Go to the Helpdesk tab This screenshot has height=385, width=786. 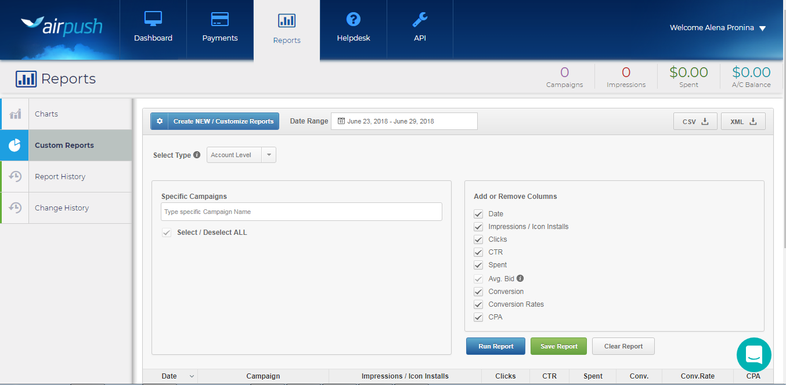point(354,29)
